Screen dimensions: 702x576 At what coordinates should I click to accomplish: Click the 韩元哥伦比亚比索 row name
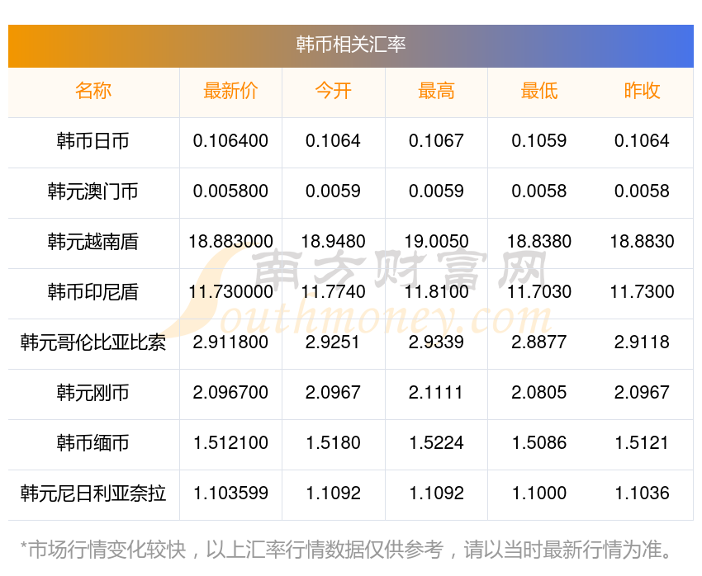[x=93, y=342]
